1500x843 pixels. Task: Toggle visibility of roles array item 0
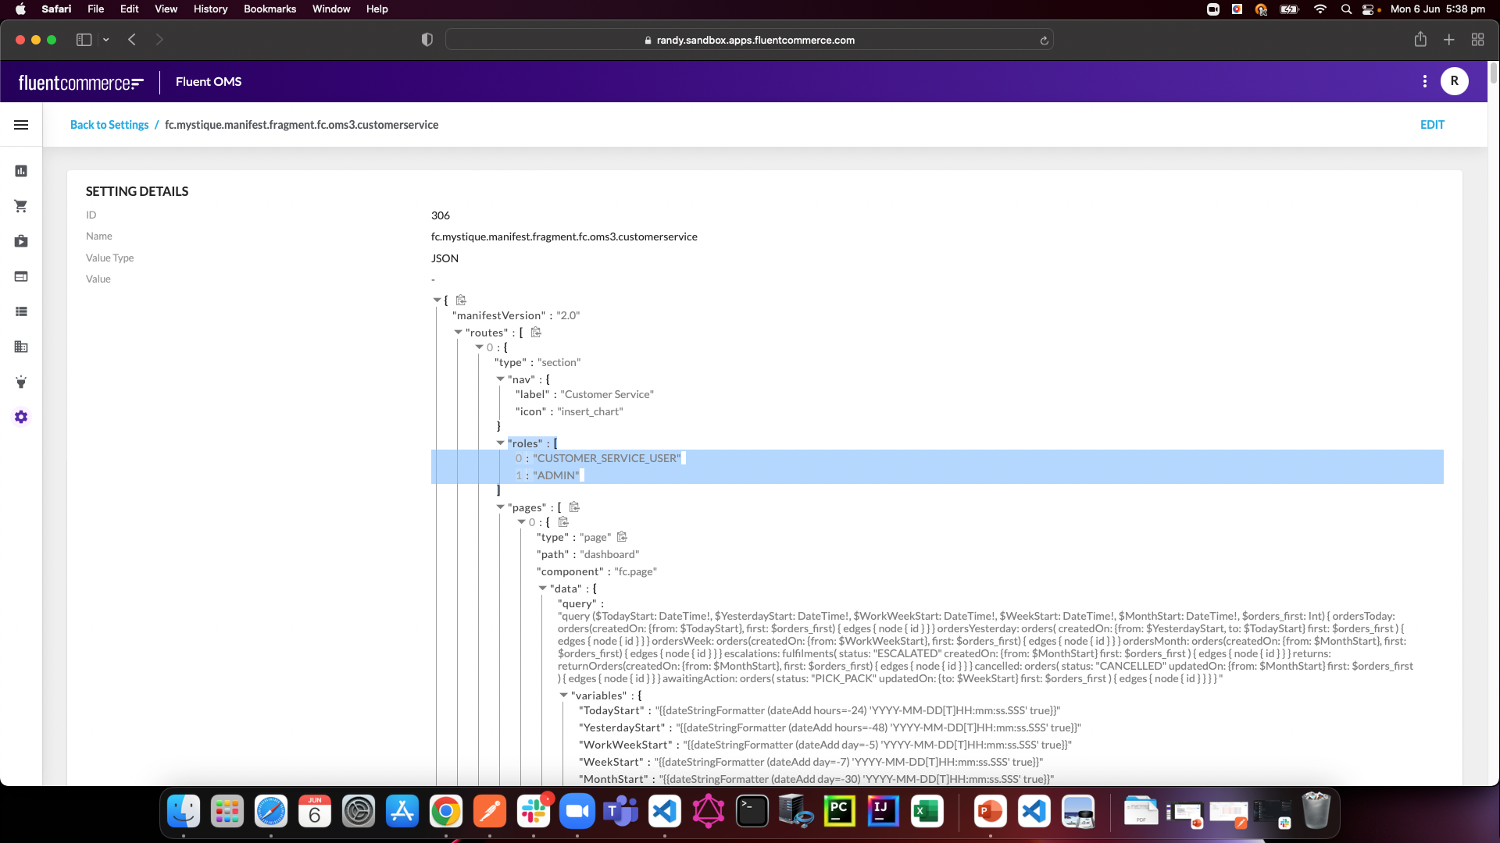click(x=518, y=458)
